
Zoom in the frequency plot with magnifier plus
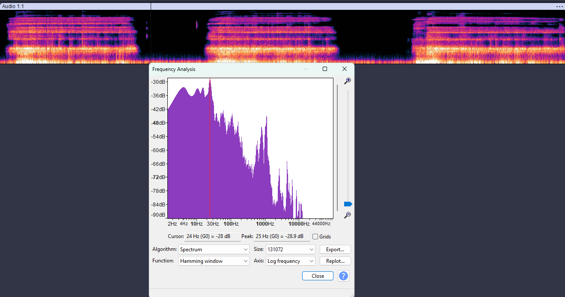point(348,81)
